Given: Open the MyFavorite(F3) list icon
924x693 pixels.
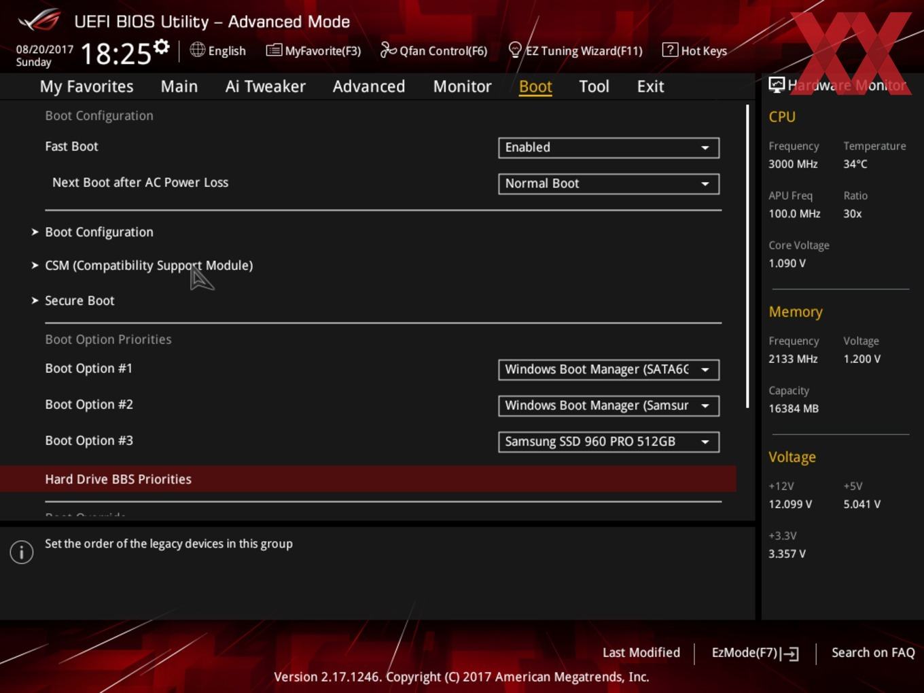Looking at the screenshot, I should 274,50.
